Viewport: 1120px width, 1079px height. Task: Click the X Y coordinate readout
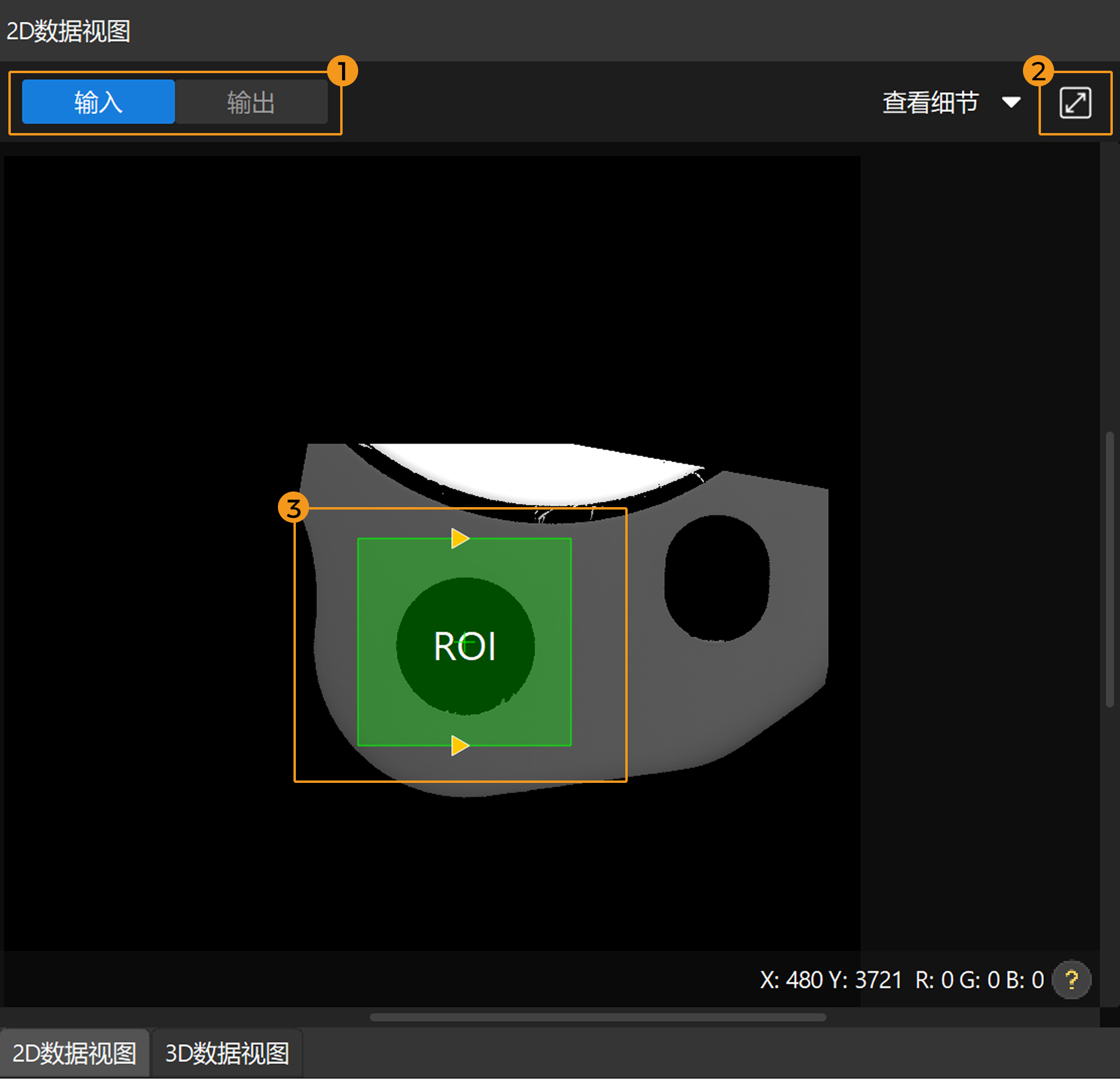click(x=831, y=979)
